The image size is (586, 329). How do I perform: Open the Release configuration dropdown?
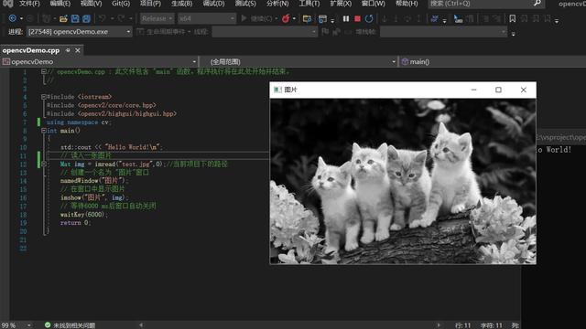[x=157, y=18]
